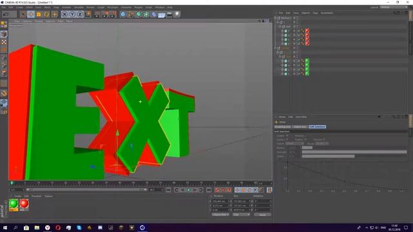This screenshot has height=232, width=413.
Task: Switch to the Object Axis tab
Action: click(299, 127)
